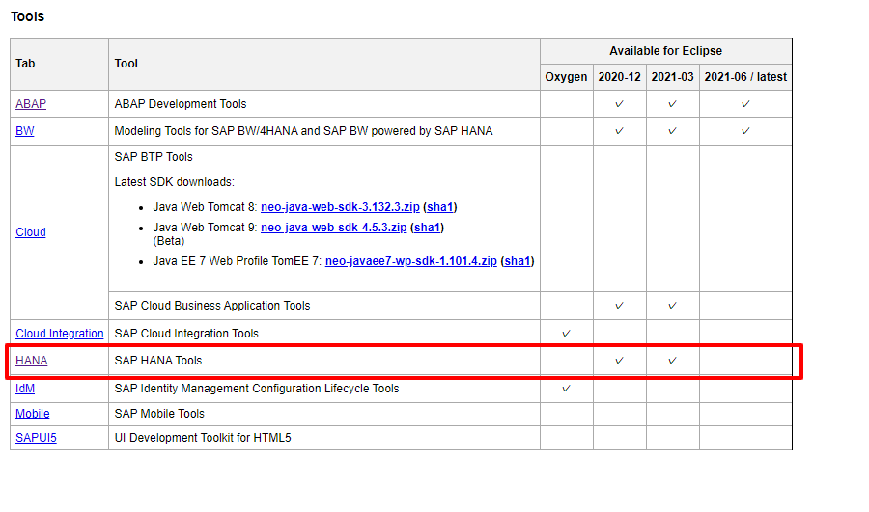Download neo-java-web-sdk-4.5.3.zip

pyautogui.click(x=332, y=228)
